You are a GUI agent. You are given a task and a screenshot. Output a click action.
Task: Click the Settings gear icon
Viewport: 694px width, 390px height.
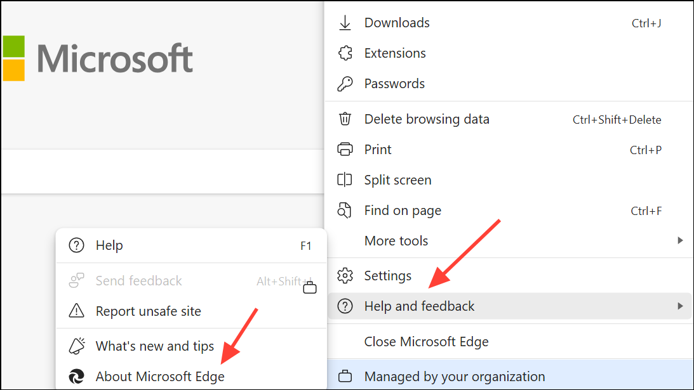pos(345,276)
